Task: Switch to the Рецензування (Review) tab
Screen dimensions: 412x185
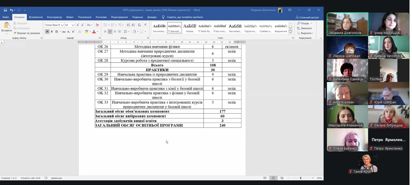Action: pyautogui.click(x=119, y=17)
